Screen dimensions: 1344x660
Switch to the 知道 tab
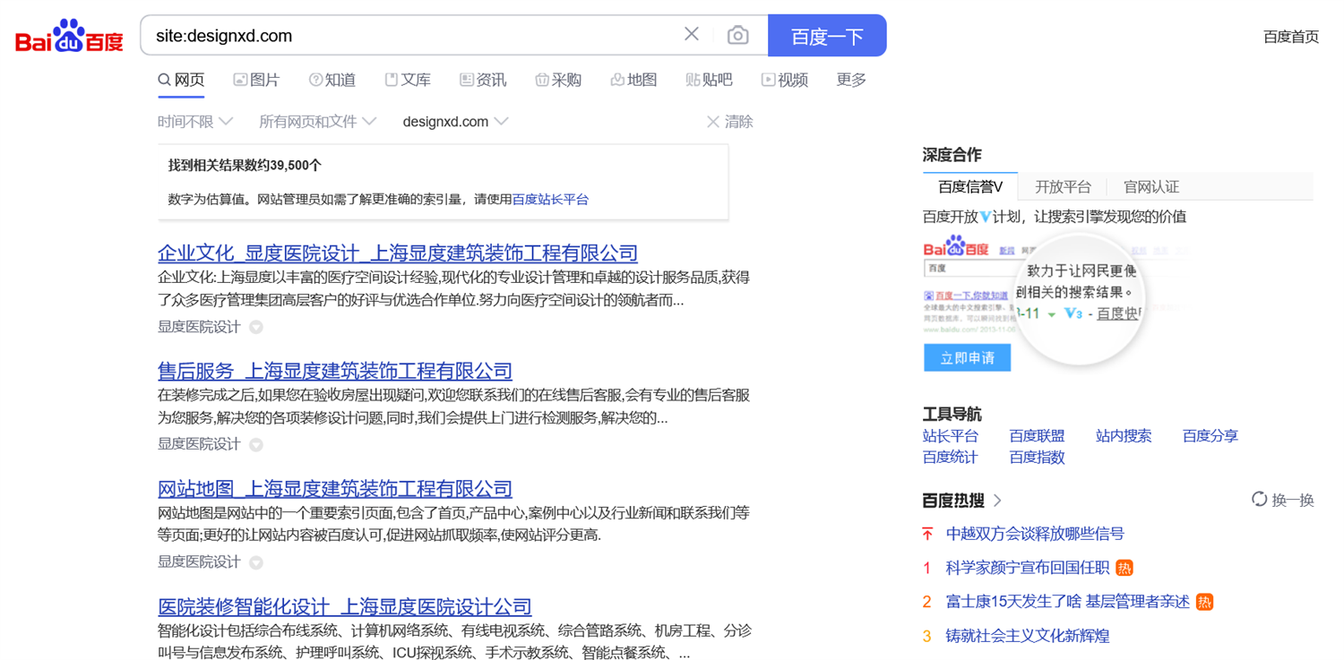(x=332, y=80)
